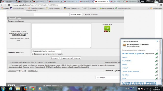Bookmark page with the star icon
163x91 pixels.
(x=157, y=5)
